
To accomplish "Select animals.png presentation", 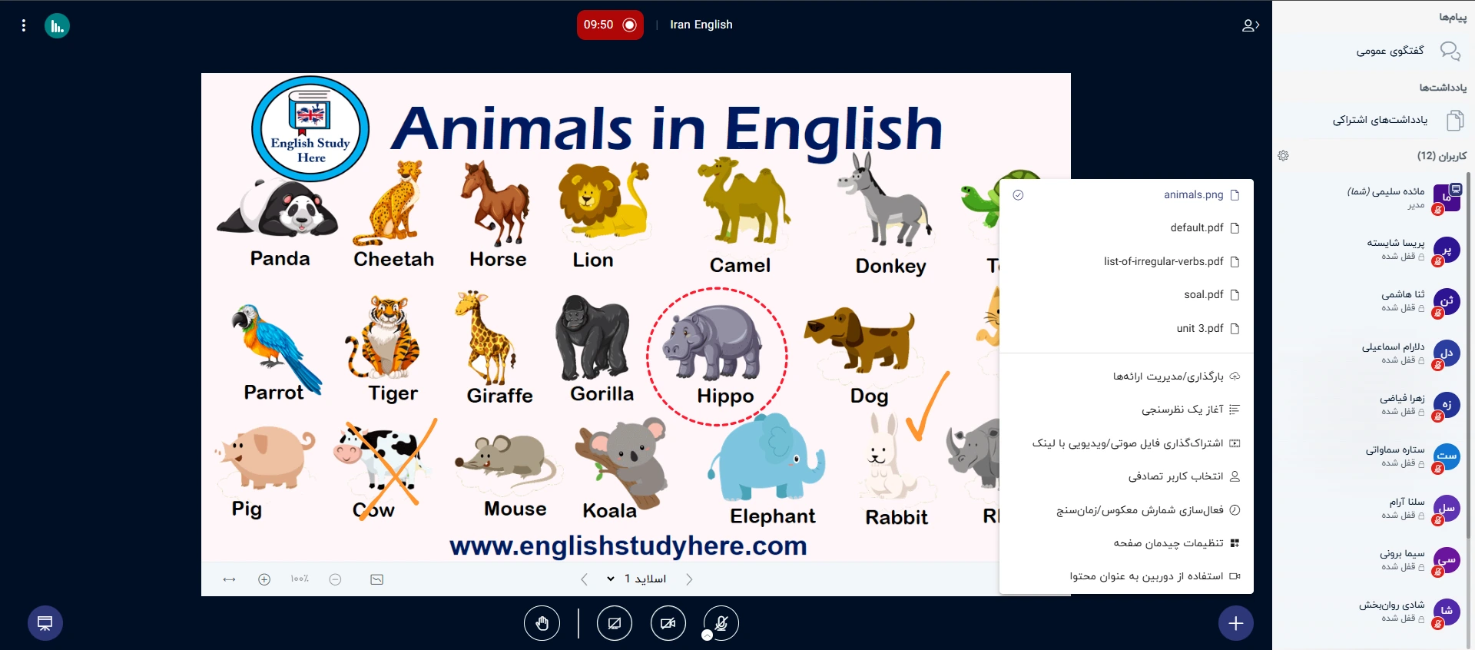I will (1126, 195).
